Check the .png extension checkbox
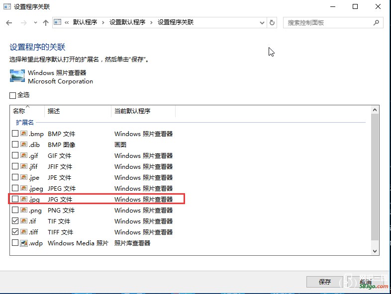The width and height of the screenshot is (391, 294). click(x=15, y=210)
